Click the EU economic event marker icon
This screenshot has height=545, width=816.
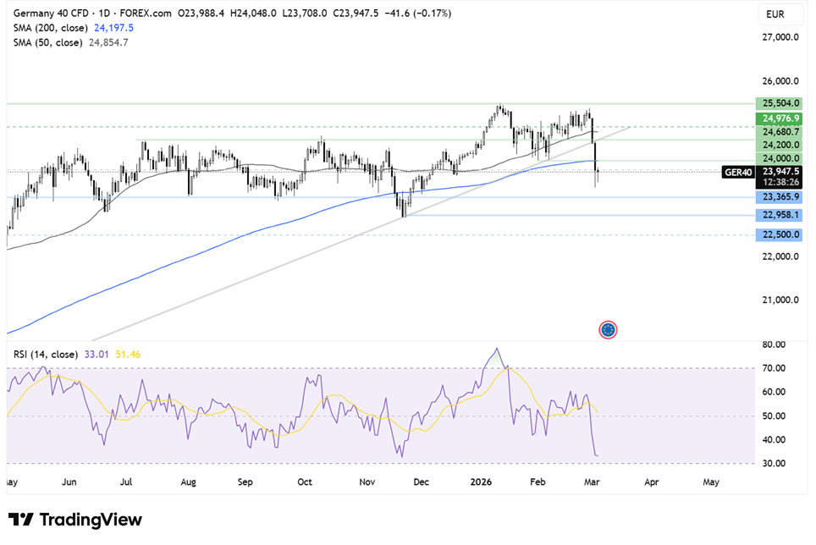(608, 330)
